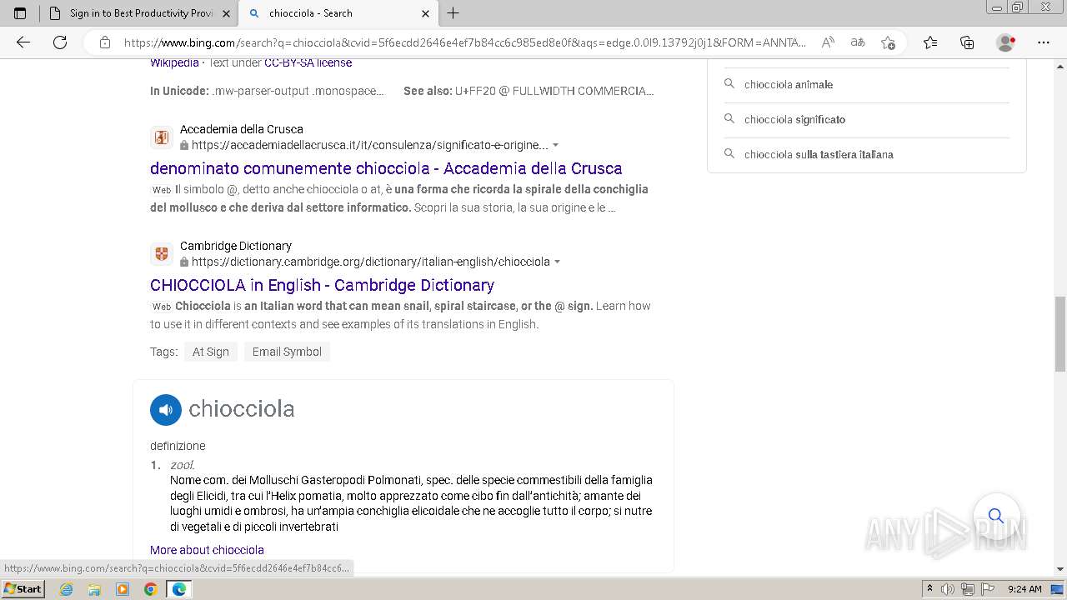This screenshot has width=1067, height=600.
Task: Open More about chiocciola link
Action: pyautogui.click(x=207, y=550)
